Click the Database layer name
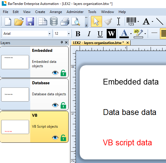 click(x=41, y=83)
